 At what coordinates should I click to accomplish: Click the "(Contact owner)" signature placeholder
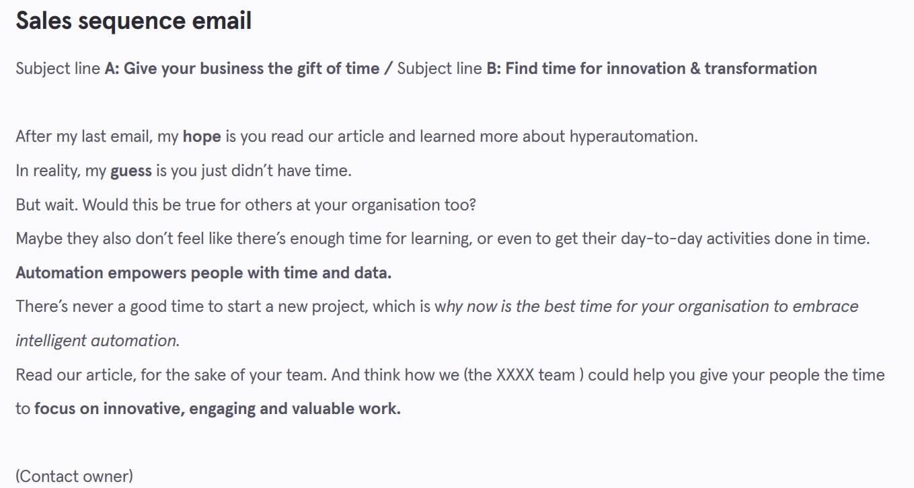(74, 477)
